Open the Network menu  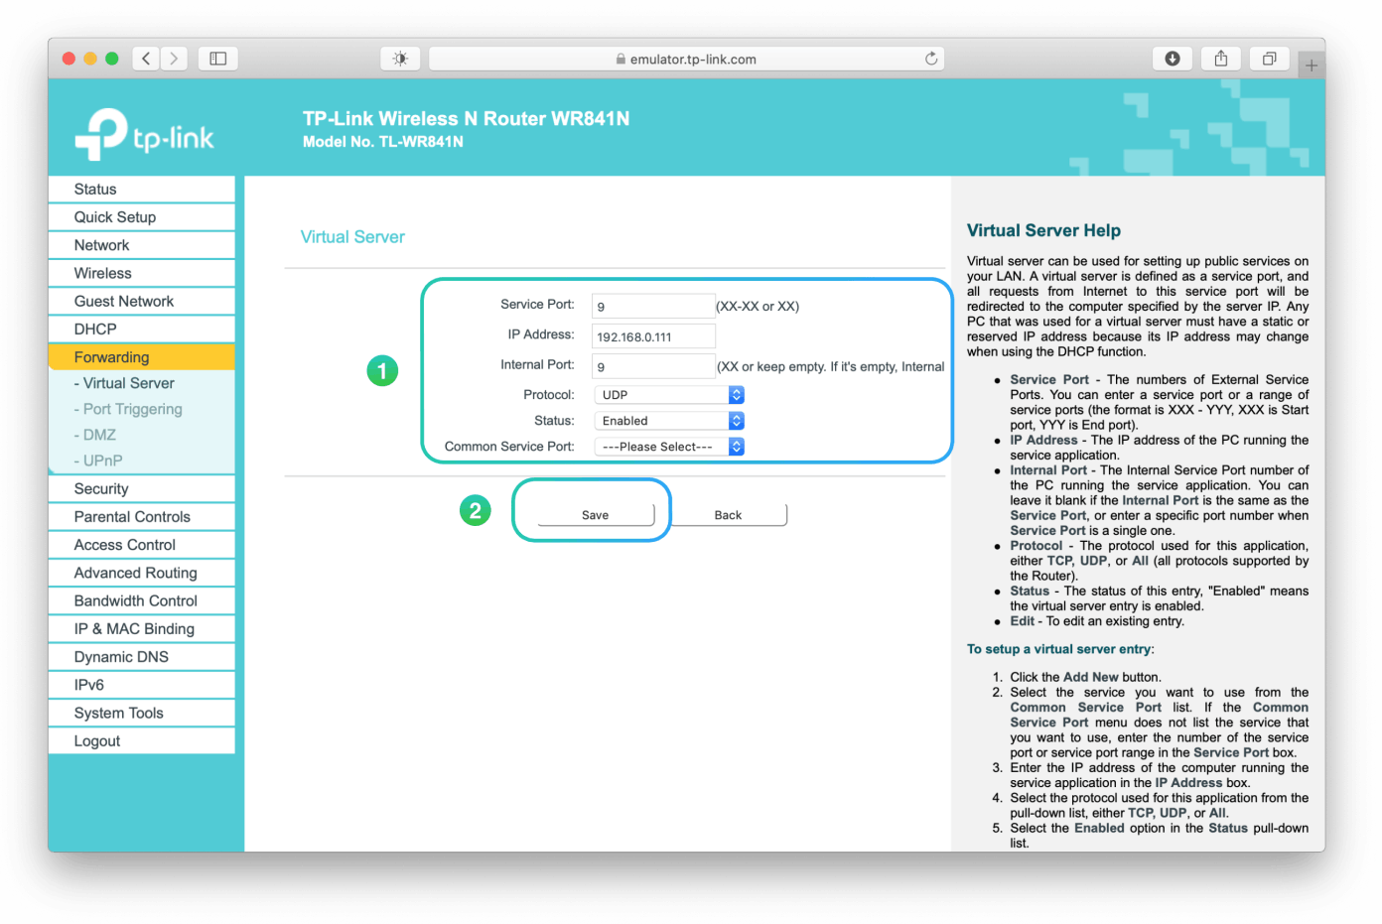[x=141, y=245]
